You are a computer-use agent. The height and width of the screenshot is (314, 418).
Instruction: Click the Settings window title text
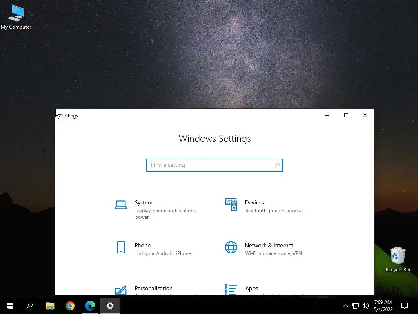(69, 116)
